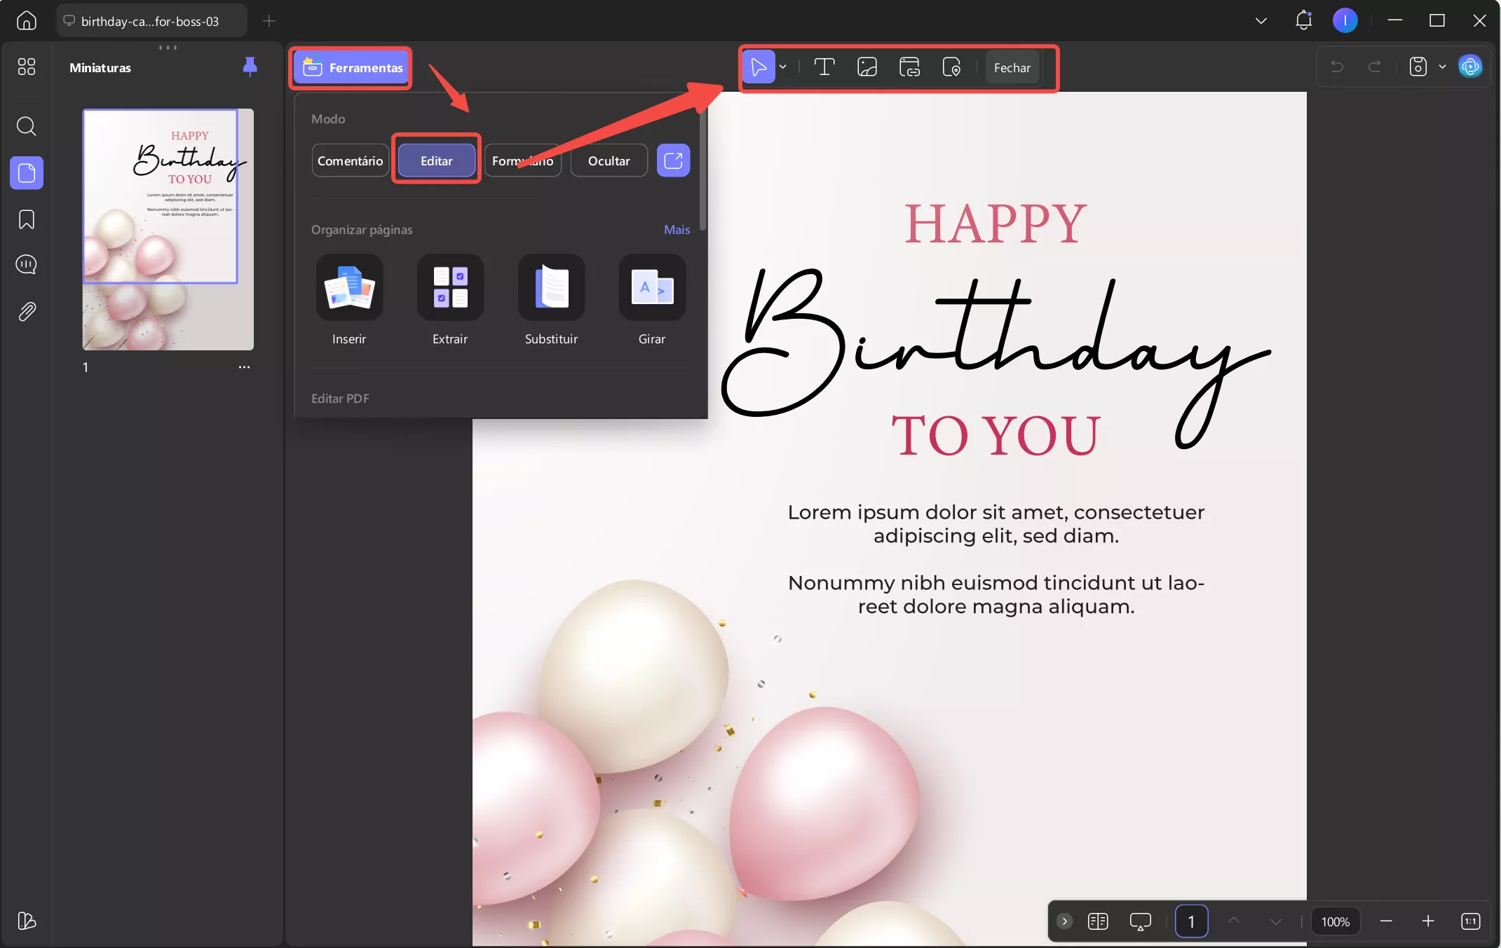
Task: Choose the Substituir page tool
Action: click(551, 300)
